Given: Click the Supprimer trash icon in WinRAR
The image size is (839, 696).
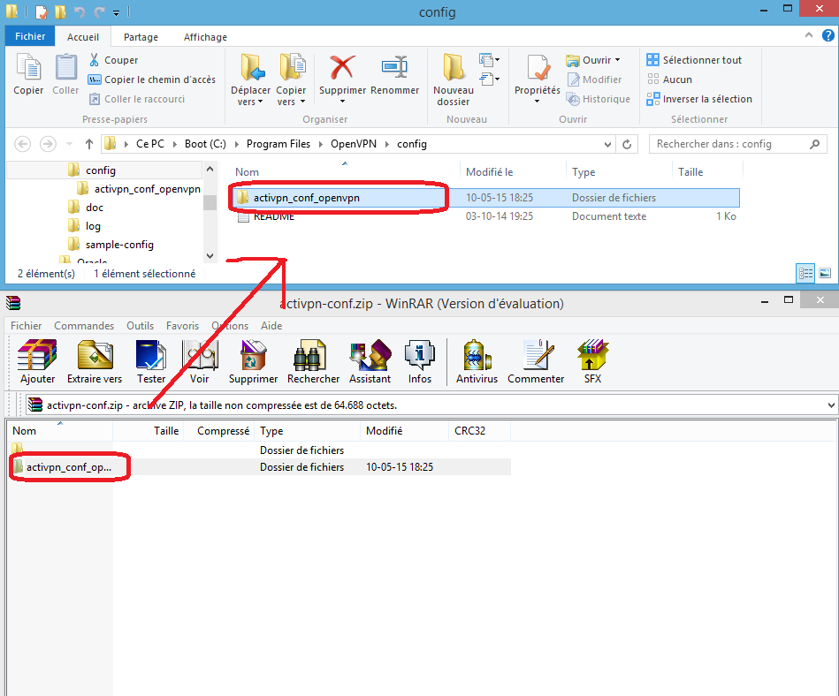Looking at the screenshot, I should [253, 356].
